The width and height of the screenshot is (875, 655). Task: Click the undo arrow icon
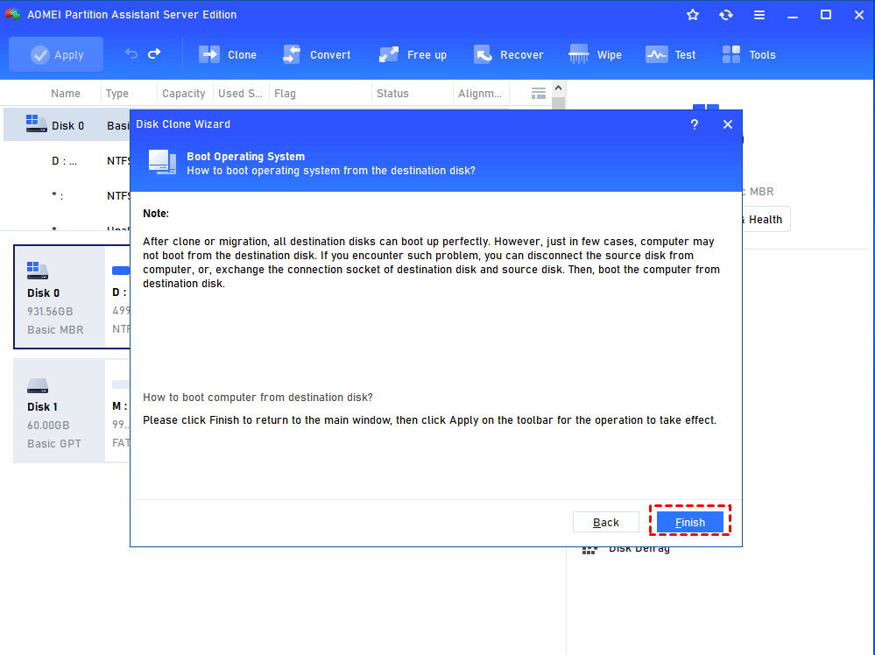(x=131, y=54)
